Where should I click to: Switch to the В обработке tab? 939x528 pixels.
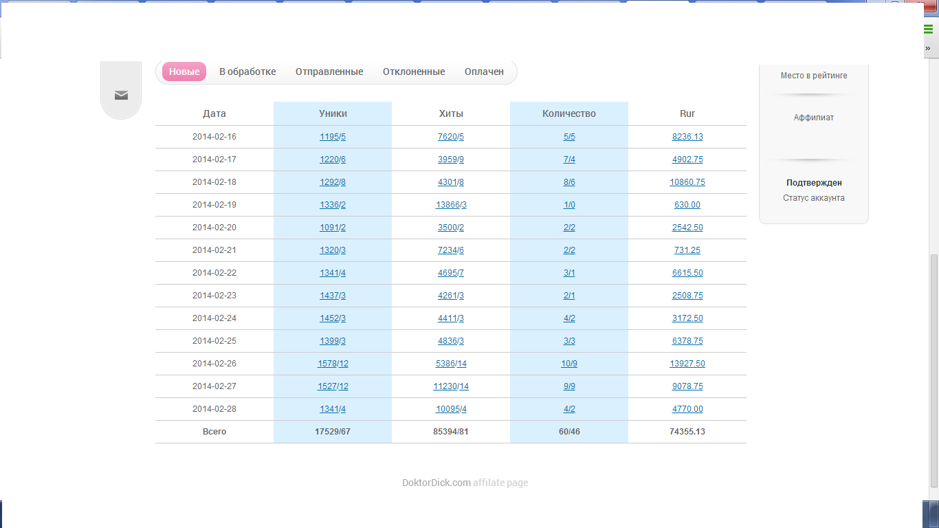[247, 71]
